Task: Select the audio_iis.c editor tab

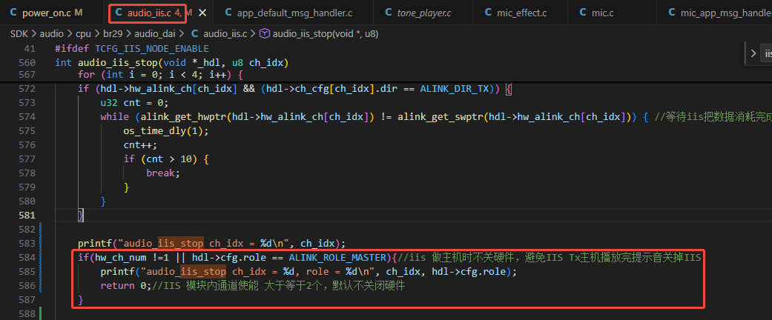Action: coord(154,13)
